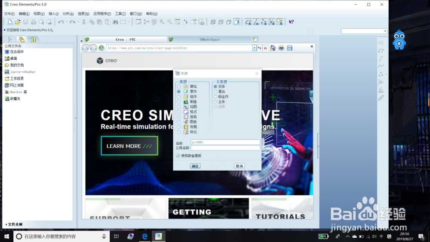Toggle datum planes display icon
The width and height of the screenshot is (430, 242).
tap(248, 22)
